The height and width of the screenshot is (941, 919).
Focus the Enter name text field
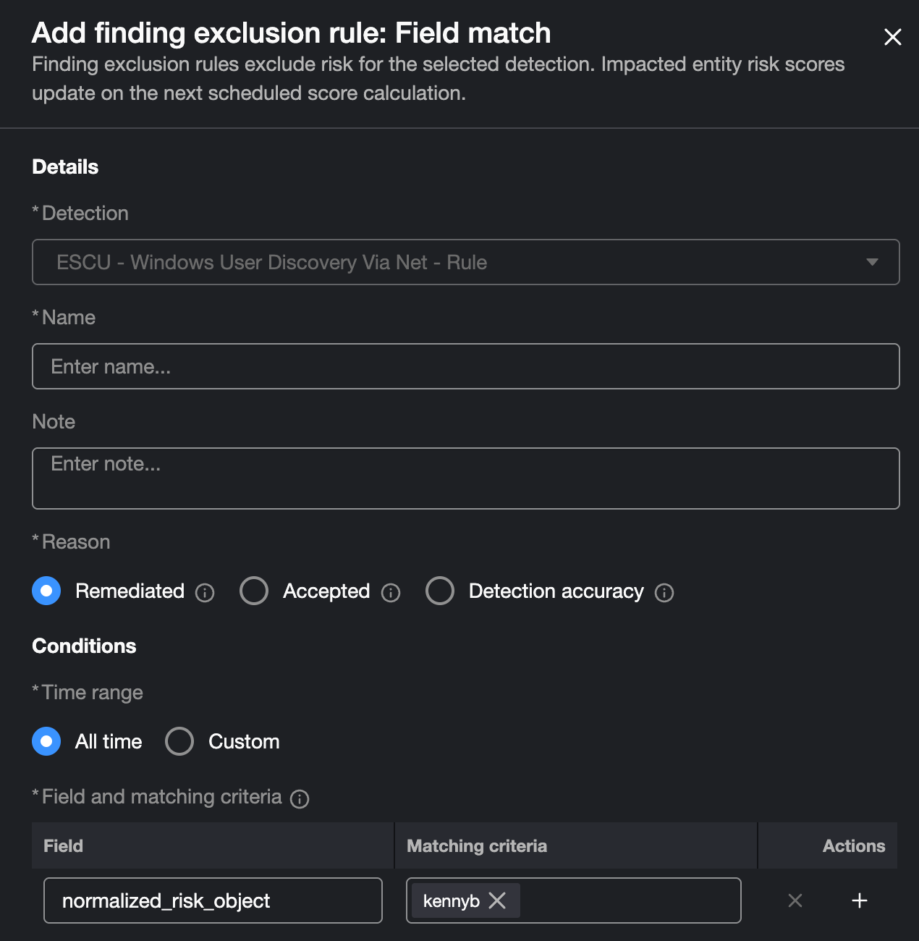[465, 366]
